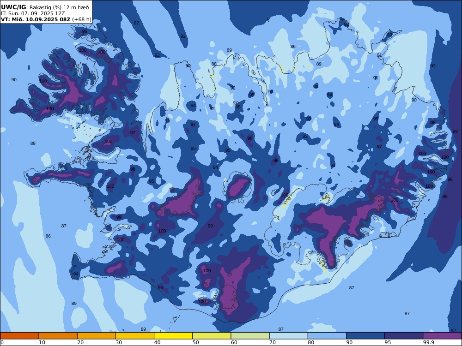Image resolution: width=462 pixels, height=346 pixels.
Task: Click the '50' tick label on legend scale
Action: [195, 342]
